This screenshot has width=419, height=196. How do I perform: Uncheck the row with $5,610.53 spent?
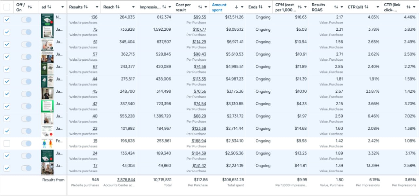pos(7,57)
